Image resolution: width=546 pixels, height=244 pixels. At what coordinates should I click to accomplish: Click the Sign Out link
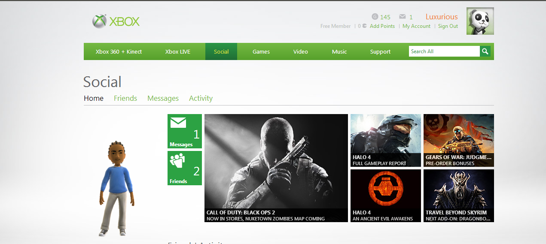pos(448,26)
